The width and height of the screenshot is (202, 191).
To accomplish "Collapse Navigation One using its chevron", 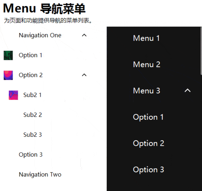I will 84,35.
